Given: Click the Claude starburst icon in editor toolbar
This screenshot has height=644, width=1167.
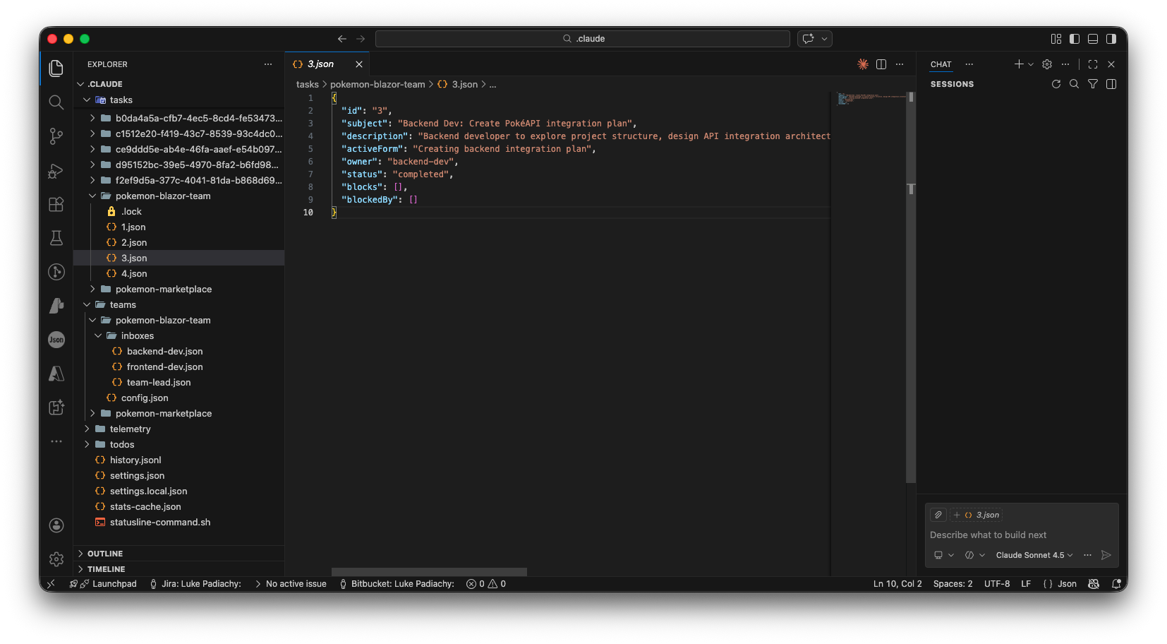Looking at the screenshot, I should 862,64.
